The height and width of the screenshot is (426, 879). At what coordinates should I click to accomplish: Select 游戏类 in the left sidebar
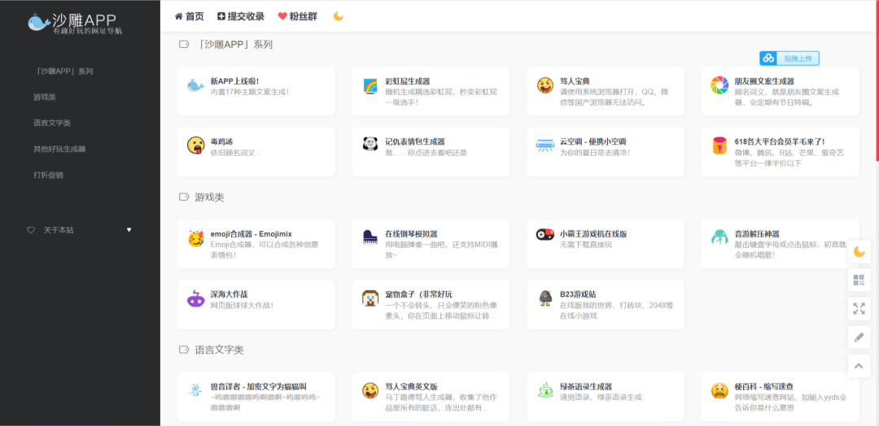click(45, 97)
